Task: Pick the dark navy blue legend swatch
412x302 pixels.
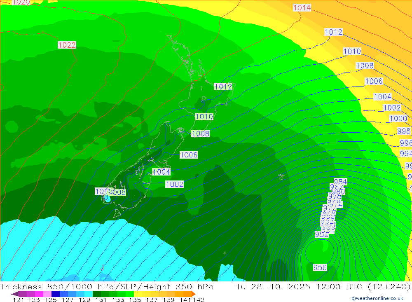Action: 56,294
